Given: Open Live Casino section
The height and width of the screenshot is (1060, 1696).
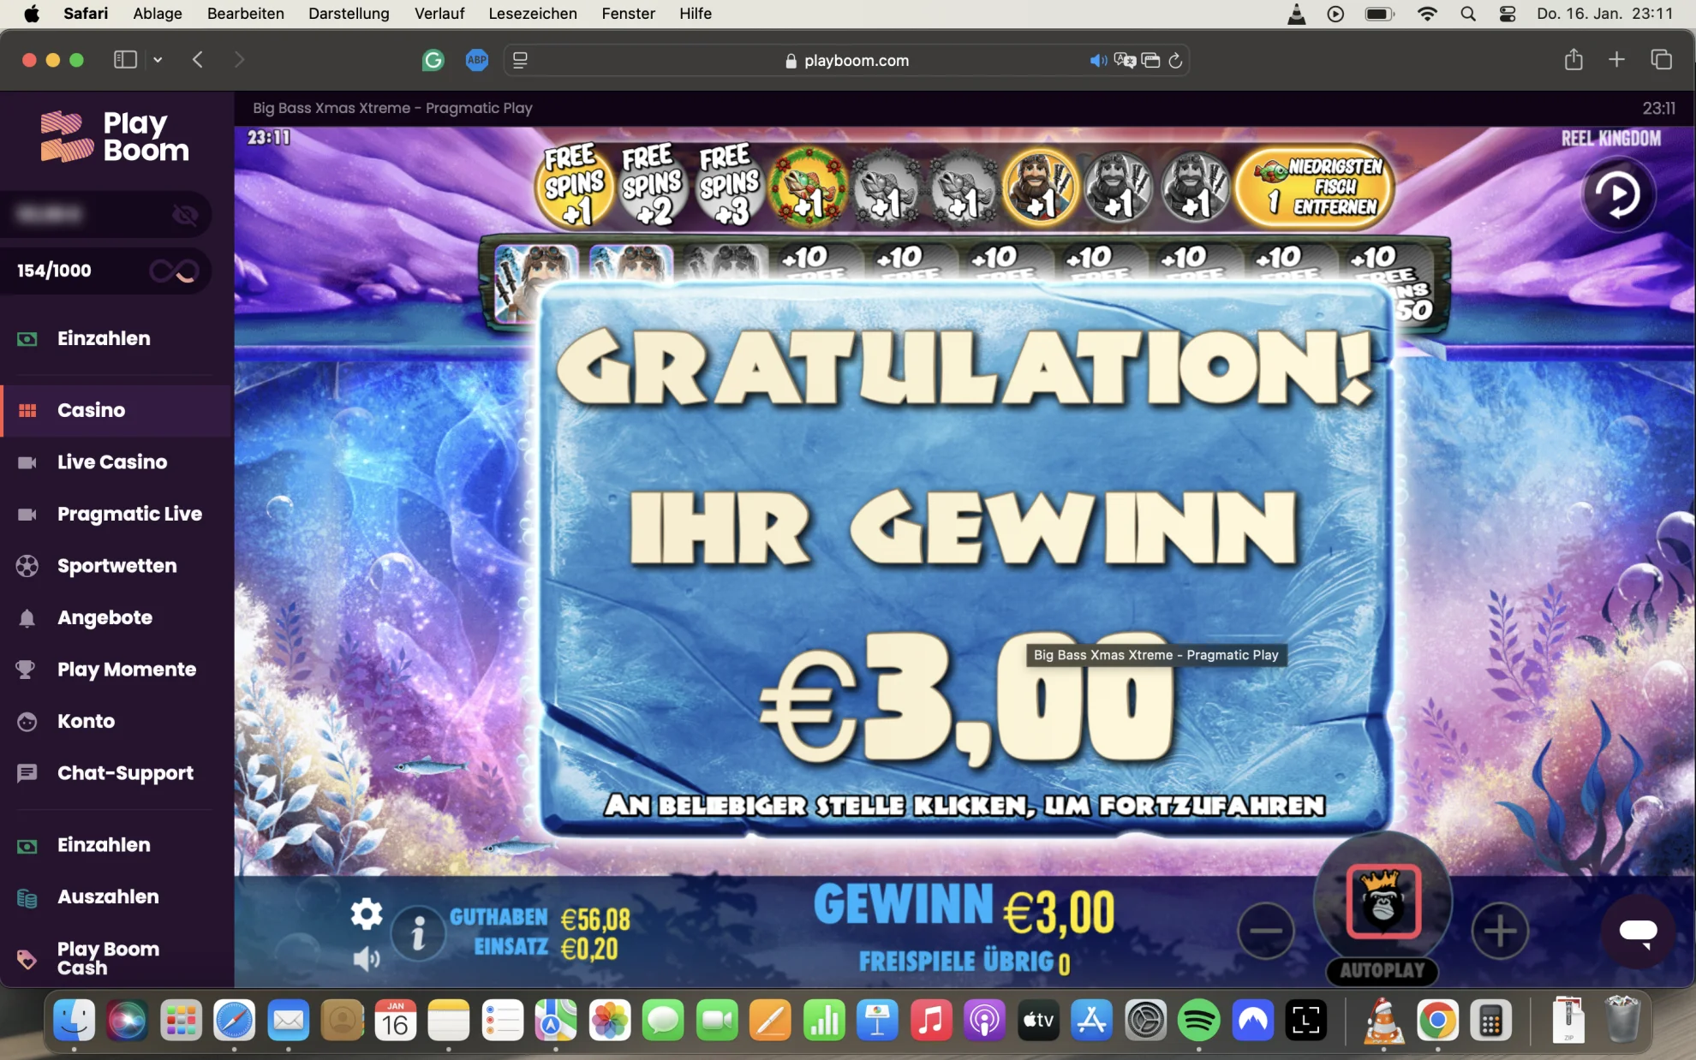Looking at the screenshot, I should click(x=112, y=462).
